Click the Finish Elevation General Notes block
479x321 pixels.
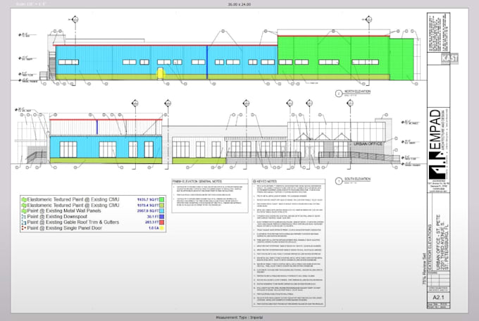pyautogui.click(x=210, y=196)
